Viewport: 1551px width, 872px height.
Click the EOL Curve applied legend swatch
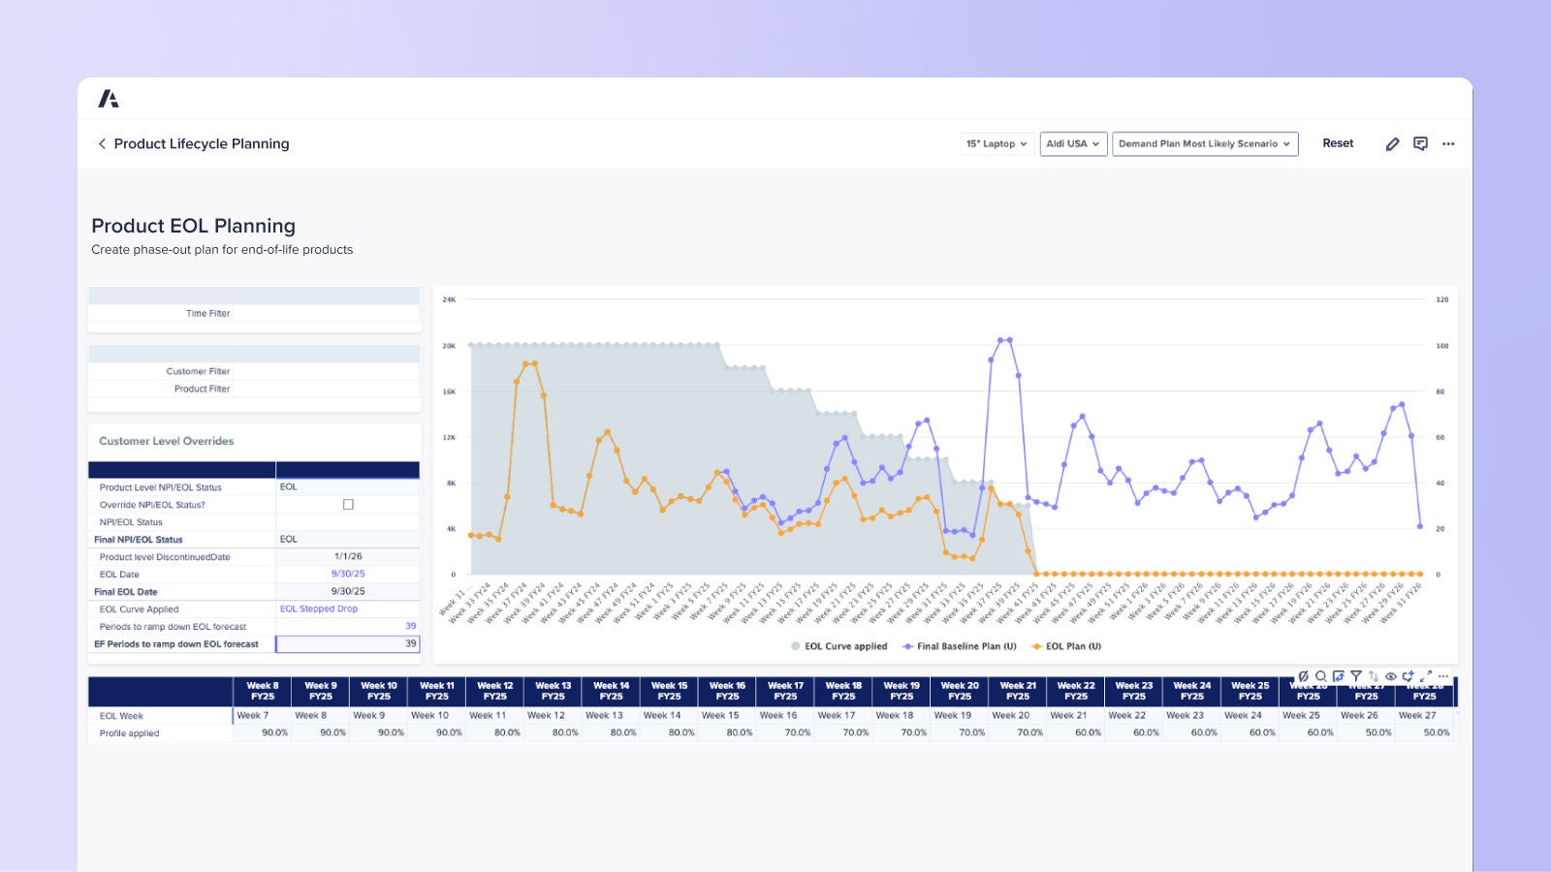pos(795,646)
